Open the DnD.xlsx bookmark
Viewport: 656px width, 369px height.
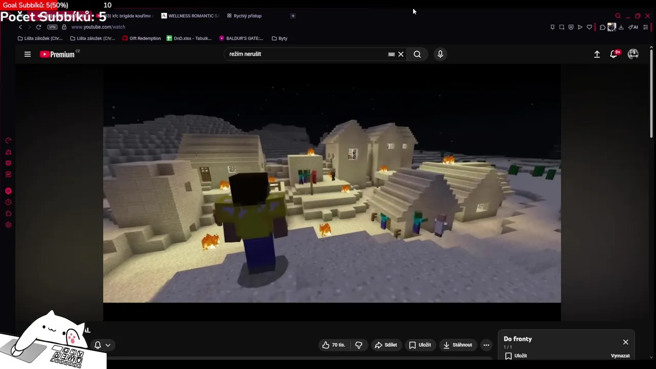[189, 38]
